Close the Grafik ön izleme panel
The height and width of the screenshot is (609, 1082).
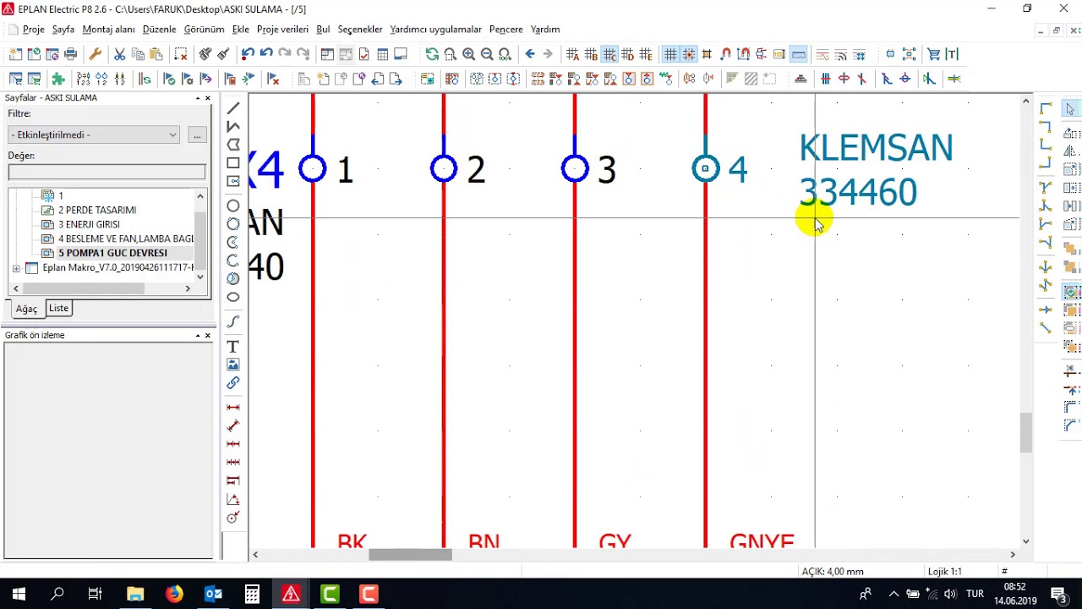pyautogui.click(x=208, y=336)
